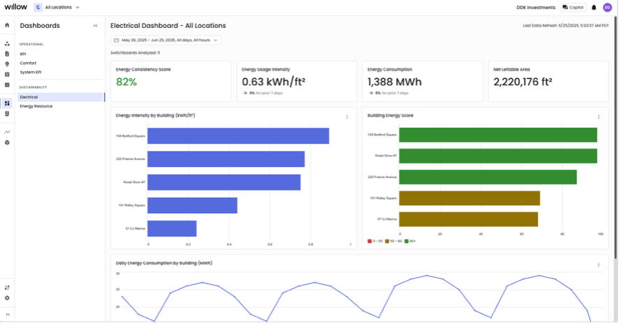Open the notifications bell
Screen dimensions: 621x324
click(594, 8)
